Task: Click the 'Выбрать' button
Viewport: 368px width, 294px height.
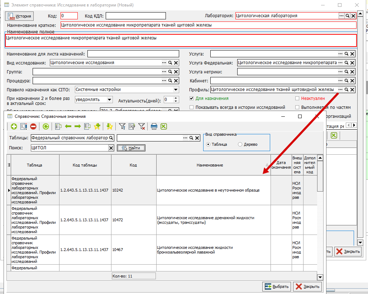Action: [277, 286]
